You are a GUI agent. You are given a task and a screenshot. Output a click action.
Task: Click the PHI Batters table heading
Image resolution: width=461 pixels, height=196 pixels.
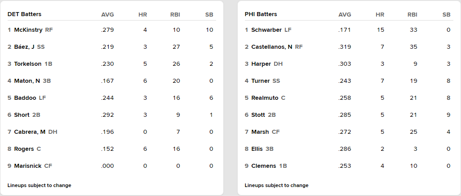pos(261,14)
